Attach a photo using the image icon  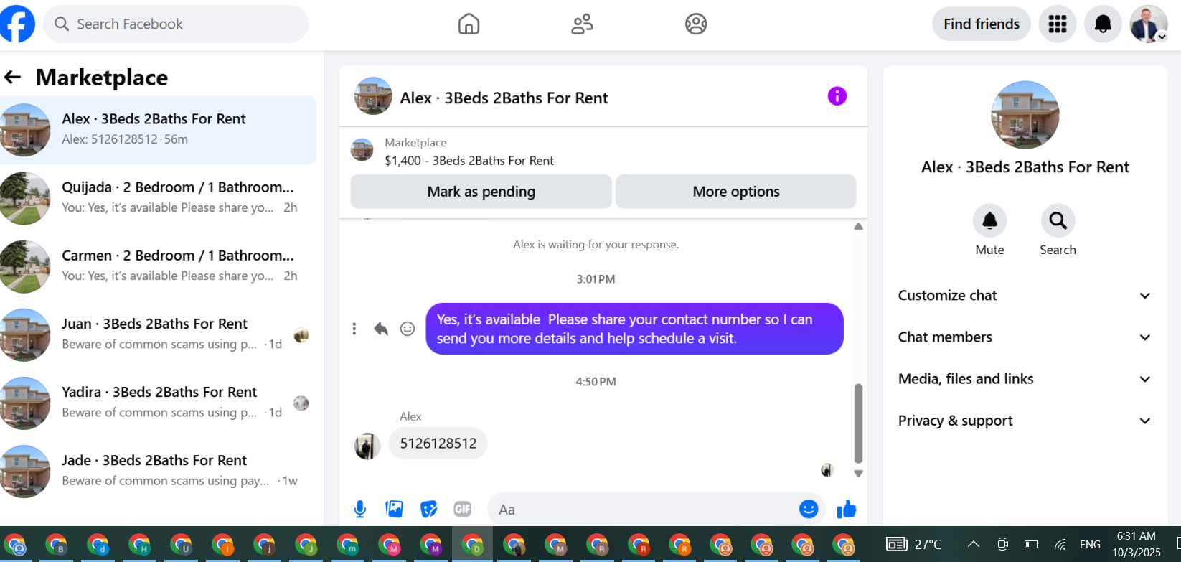394,509
